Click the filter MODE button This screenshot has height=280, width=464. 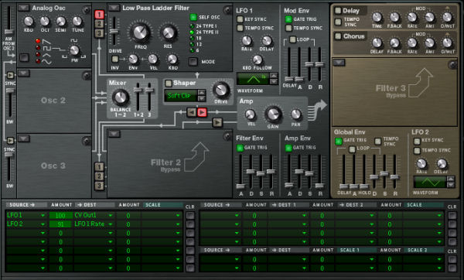pyautogui.click(x=193, y=62)
